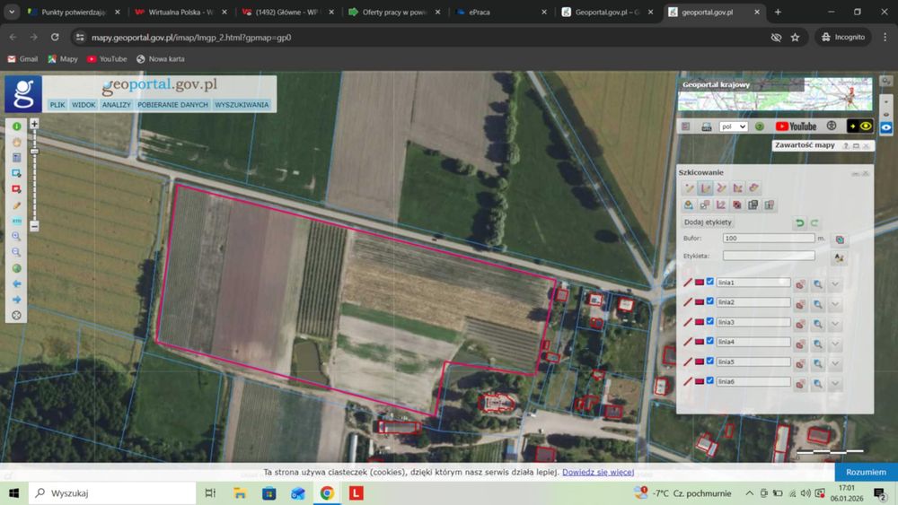Open the WIDOK menu

point(84,105)
